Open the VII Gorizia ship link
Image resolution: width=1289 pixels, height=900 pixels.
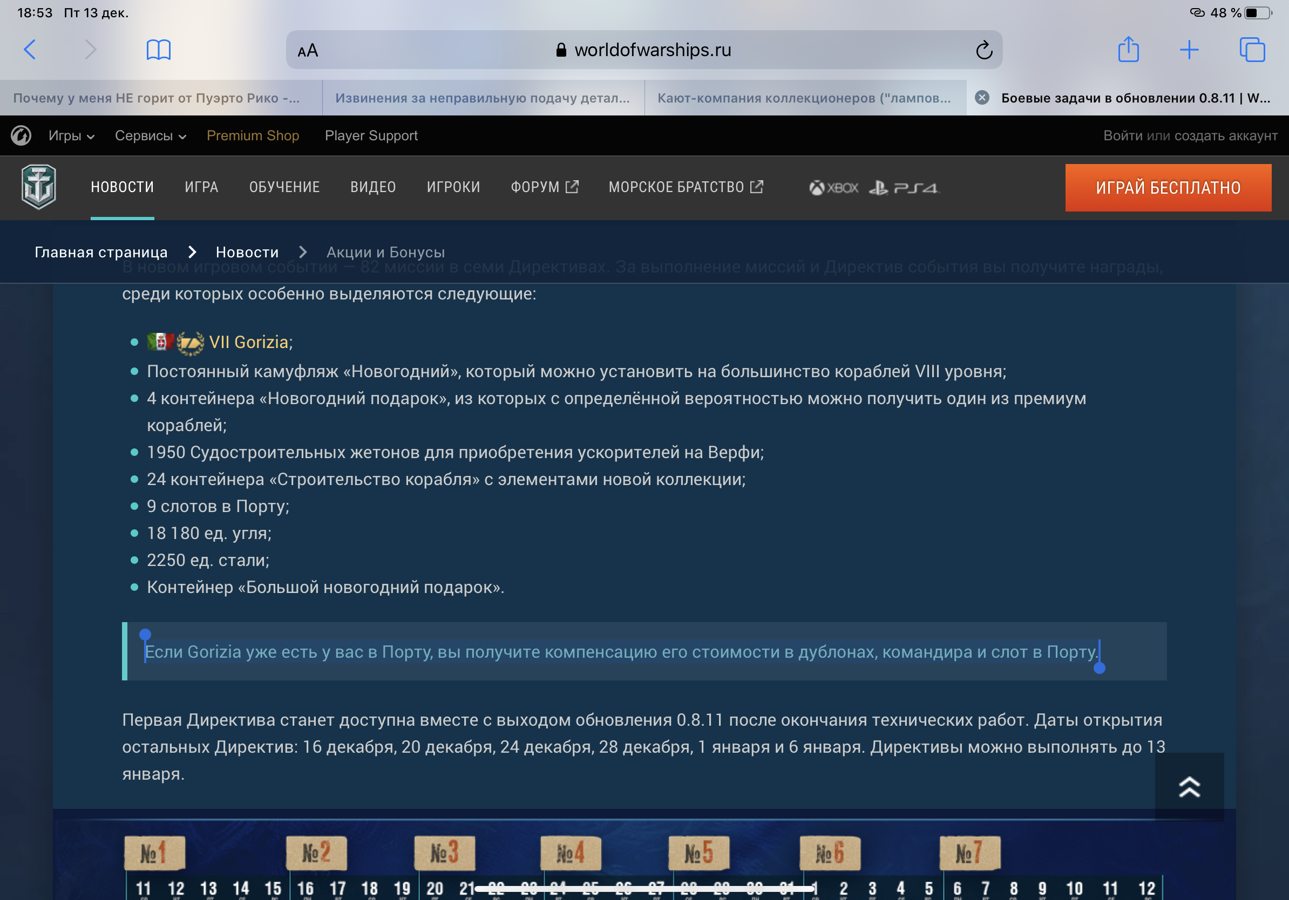pyautogui.click(x=249, y=342)
